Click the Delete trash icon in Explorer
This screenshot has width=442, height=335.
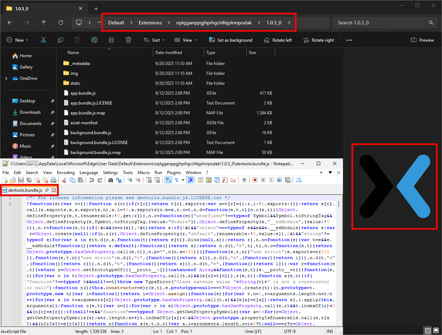129,40
